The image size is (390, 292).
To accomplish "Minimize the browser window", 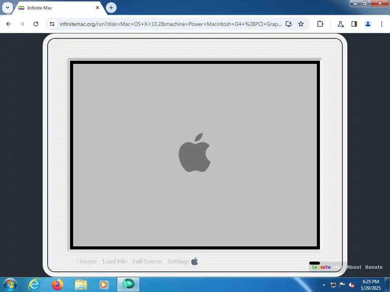I will coord(355,3).
